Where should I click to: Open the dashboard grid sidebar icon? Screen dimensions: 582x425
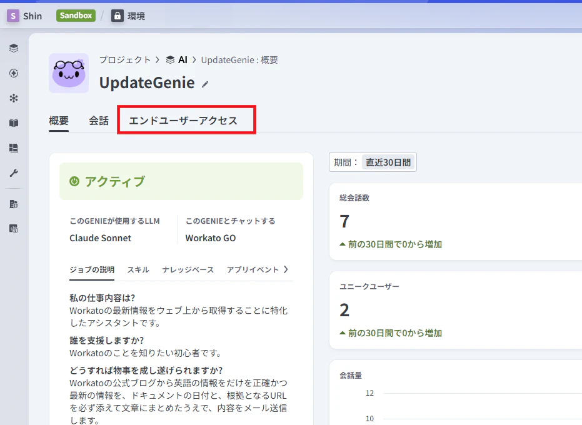click(x=14, y=147)
